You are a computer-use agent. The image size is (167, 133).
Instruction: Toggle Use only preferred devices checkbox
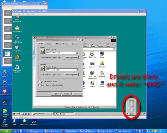click(x=39, y=82)
